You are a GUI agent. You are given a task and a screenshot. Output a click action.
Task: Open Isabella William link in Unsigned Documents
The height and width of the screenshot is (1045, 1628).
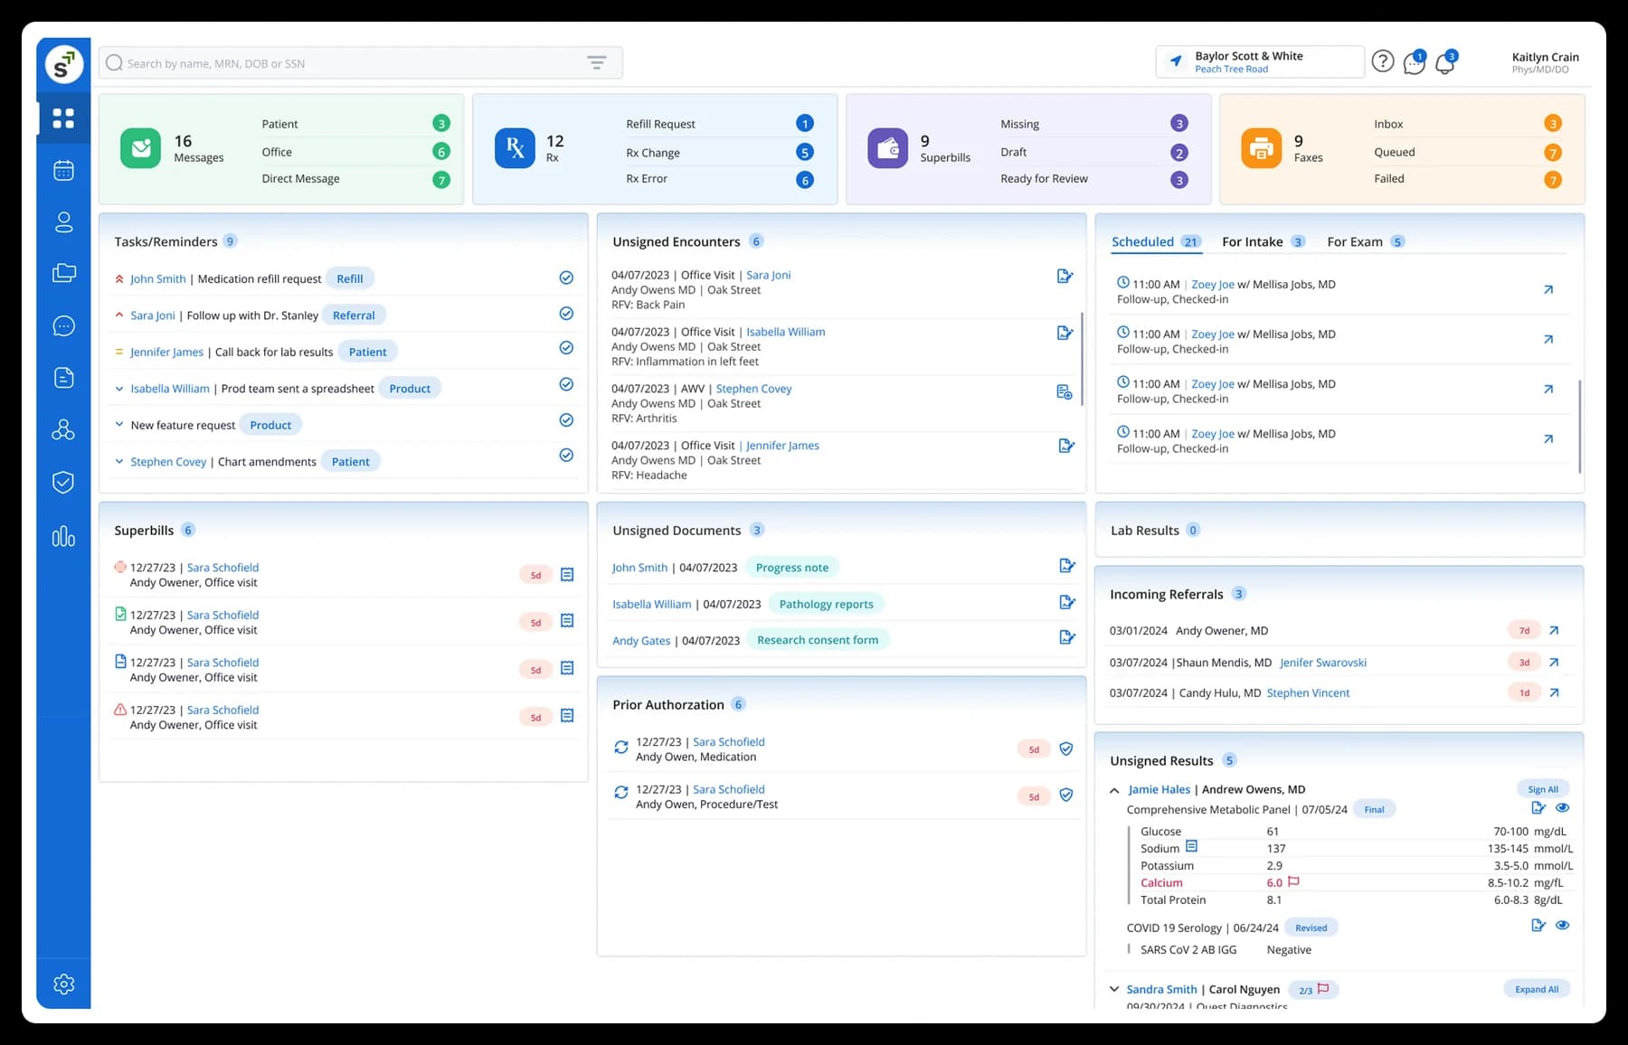(651, 604)
